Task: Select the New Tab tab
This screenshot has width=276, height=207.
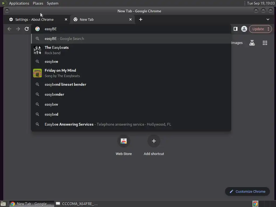Action: [x=102, y=19]
